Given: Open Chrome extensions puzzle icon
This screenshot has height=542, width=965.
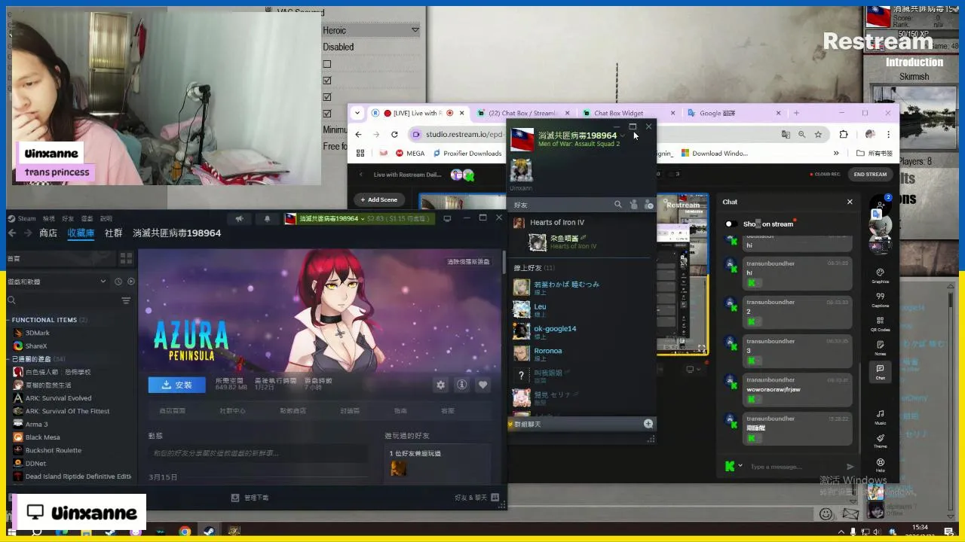Looking at the screenshot, I should [x=844, y=134].
